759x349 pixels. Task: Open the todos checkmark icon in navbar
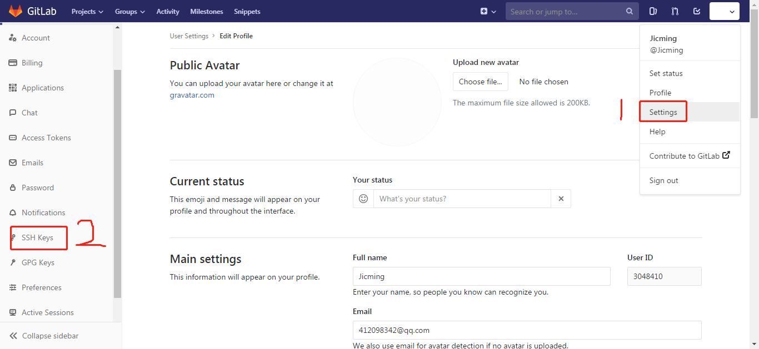(x=696, y=11)
